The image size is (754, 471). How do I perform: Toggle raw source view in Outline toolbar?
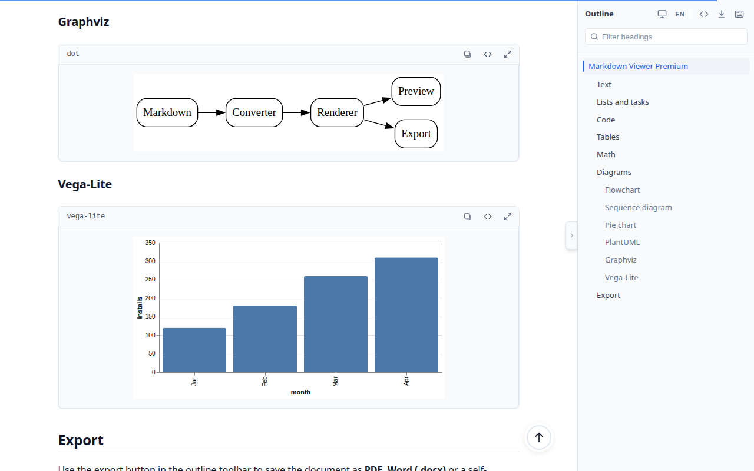click(704, 14)
